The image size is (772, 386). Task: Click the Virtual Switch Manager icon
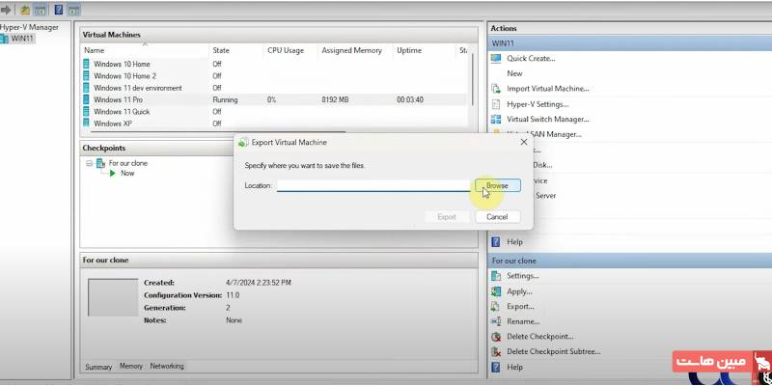pyautogui.click(x=496, y=120)
